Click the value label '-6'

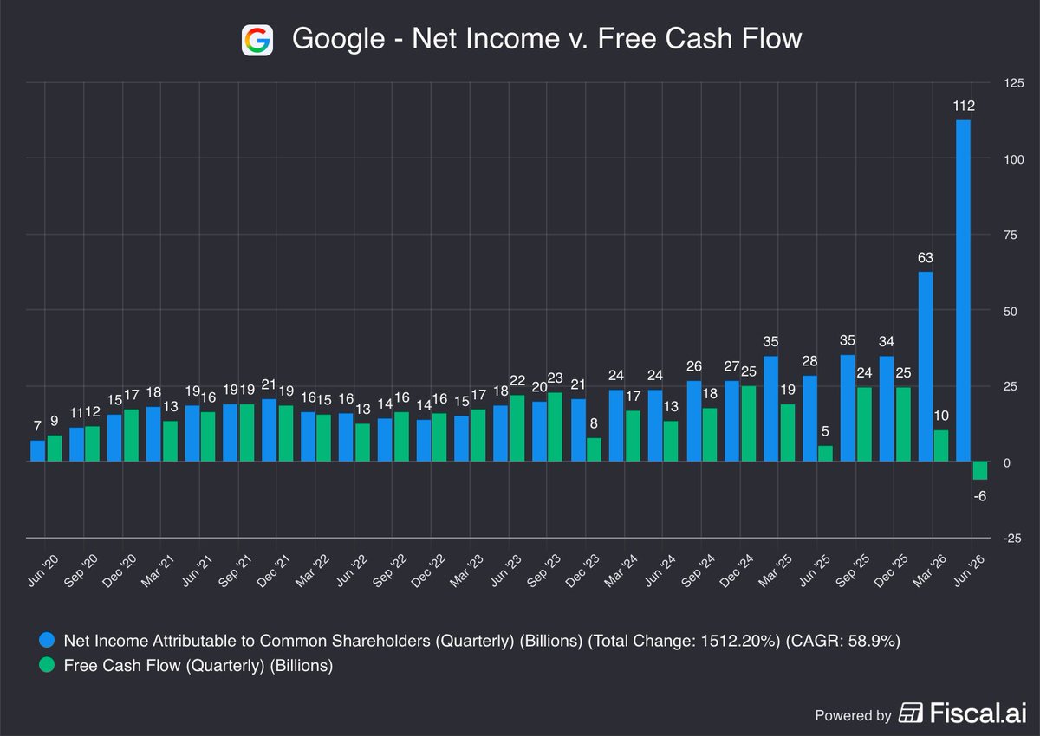[980, 495]
